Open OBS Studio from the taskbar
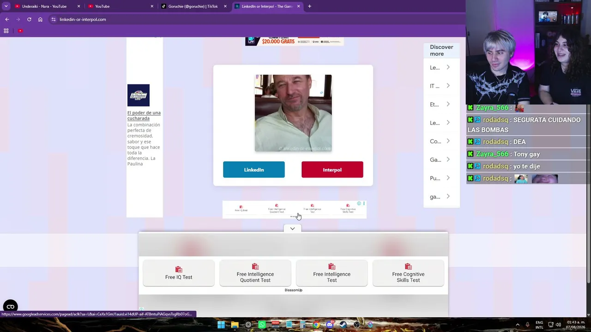This screenshot has width=591, height=332. 357,325
